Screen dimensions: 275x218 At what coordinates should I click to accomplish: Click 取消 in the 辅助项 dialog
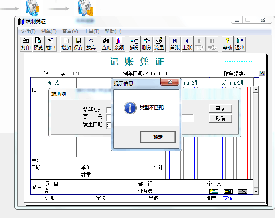point(220,118)
